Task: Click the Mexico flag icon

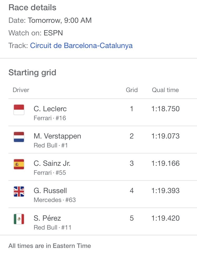Action: pyautogui.click(x=19, y=219)
